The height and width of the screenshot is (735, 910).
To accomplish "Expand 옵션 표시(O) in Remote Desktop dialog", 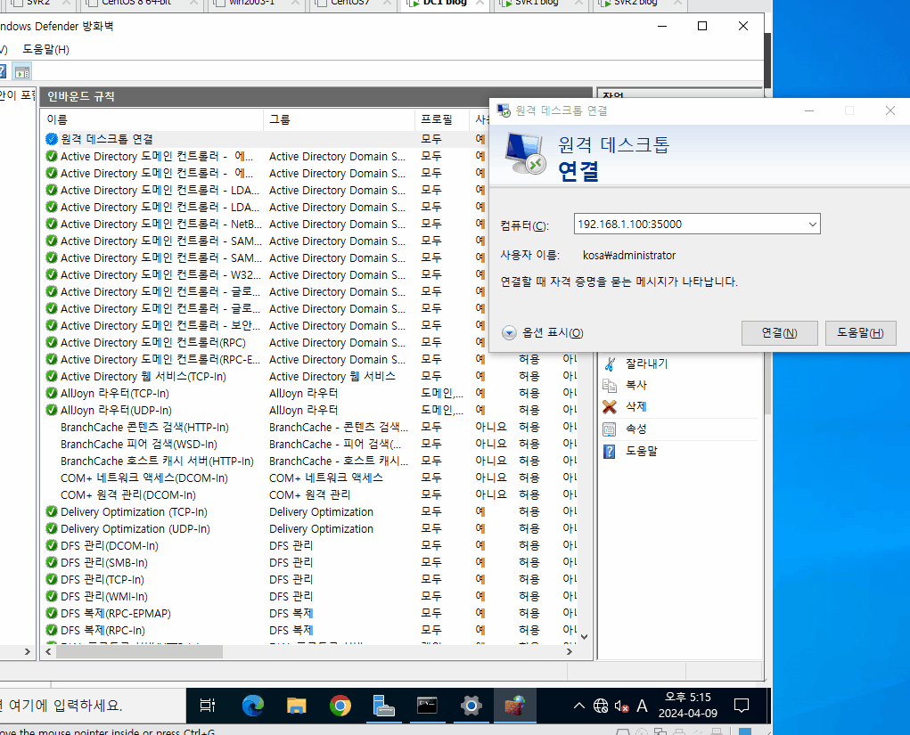I will point(542,332).
